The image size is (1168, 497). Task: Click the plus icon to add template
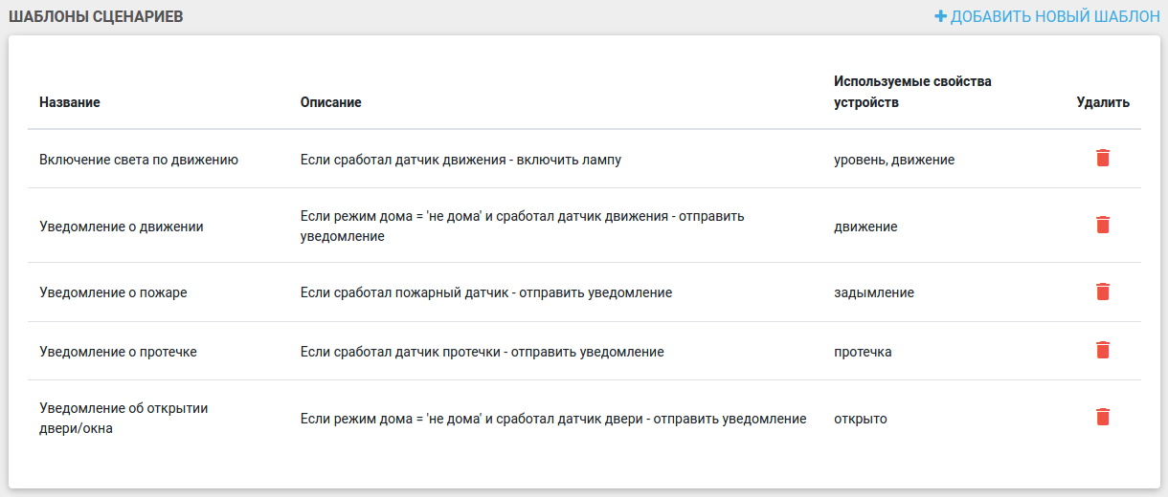click(940, 16)
